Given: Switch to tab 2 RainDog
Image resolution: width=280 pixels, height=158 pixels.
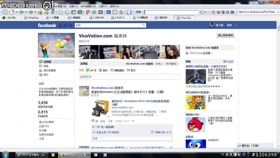Looking at the screenshot, I should (x=32, y=18).
